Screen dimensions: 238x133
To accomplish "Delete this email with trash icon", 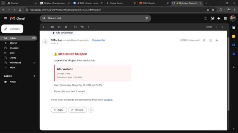I will [x=66, y=27].
